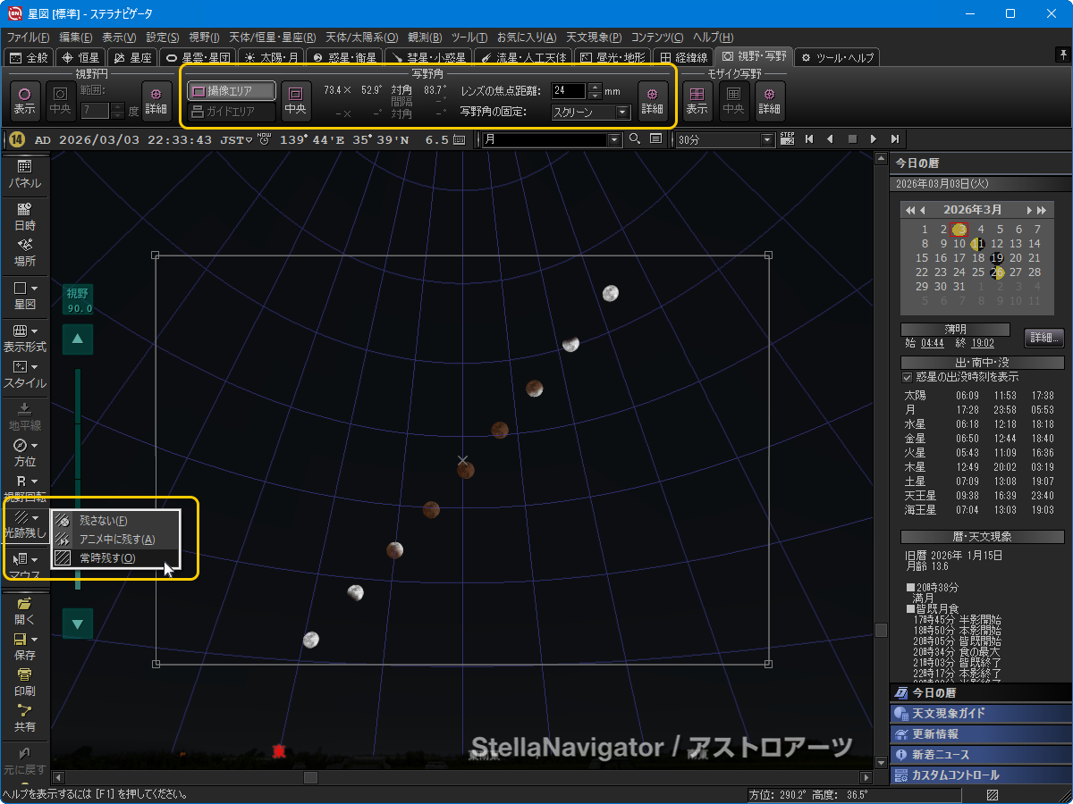The height and width of the screenshot is (804, 1073).
Task: Toggle the 視野円 表示 button
Action: click(x=24, y=99)
